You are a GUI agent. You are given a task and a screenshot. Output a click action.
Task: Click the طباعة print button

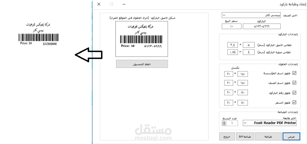coord(268,136)
